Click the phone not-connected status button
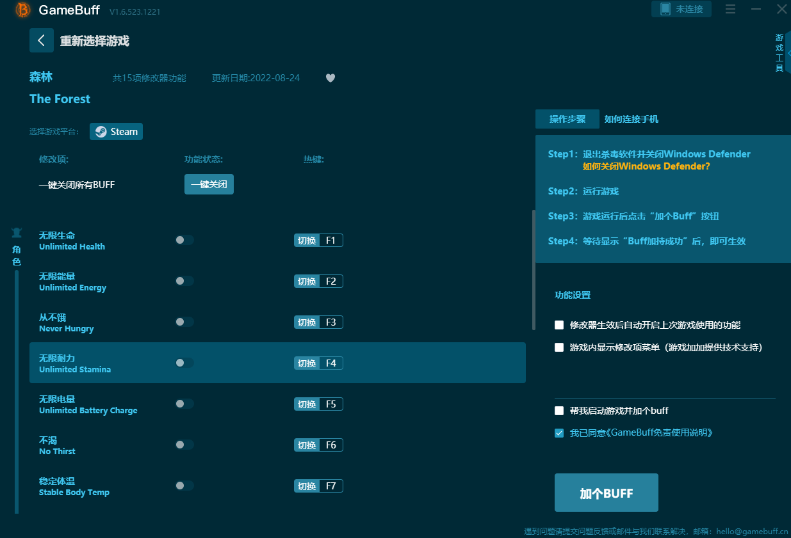The height and width of the screenshot is (538, 791). [x=681, y=9]
